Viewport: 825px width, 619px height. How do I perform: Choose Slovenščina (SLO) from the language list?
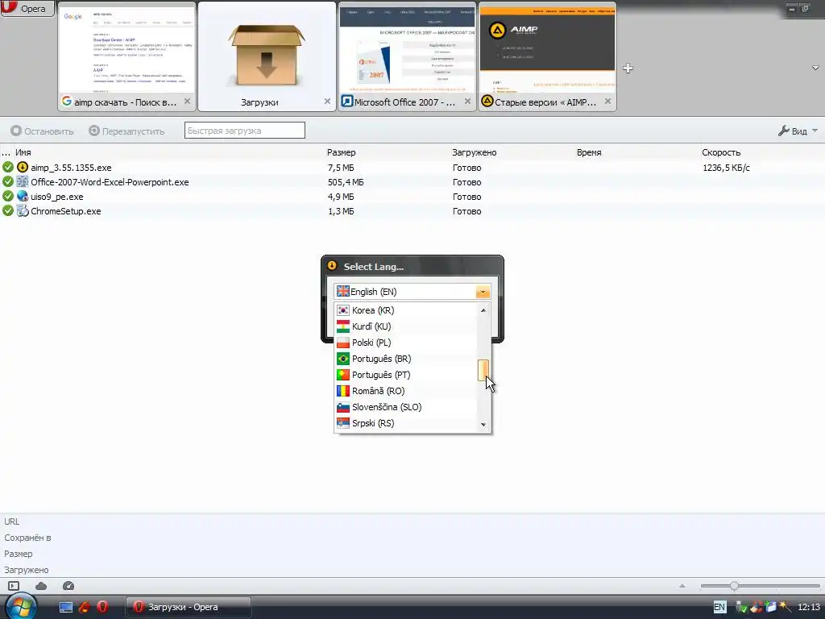(x=406, y=407)
